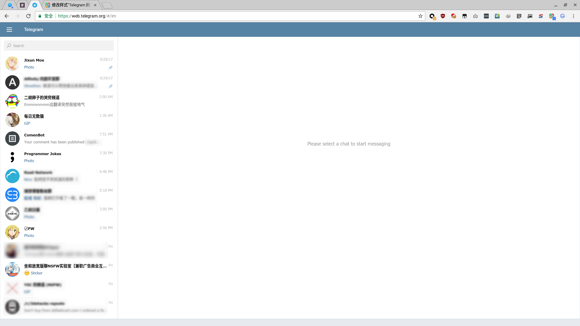Open the 坐和放宽版聊NSFW实验室 chat
The width and height of the screenshot is (580, 326).
(59, 270)
